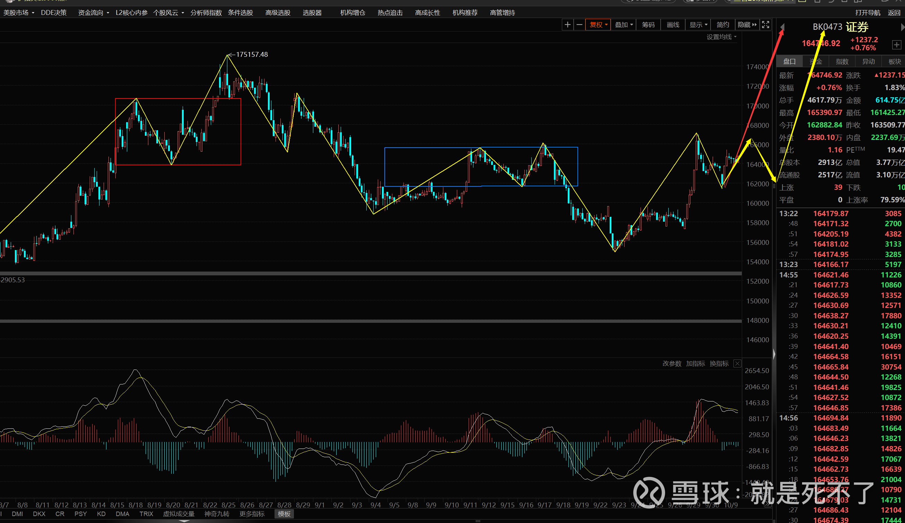The image size is (905, 523).
Task: Click the zoom-in plus chart button
Action: point(567,25)
